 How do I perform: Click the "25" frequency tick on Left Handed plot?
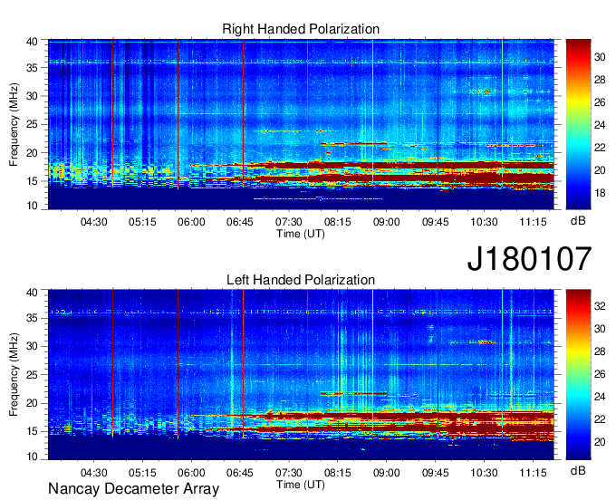pos(32,375)
